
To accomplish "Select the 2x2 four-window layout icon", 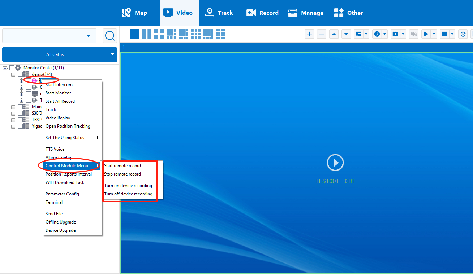I will [x=159, y=34].
